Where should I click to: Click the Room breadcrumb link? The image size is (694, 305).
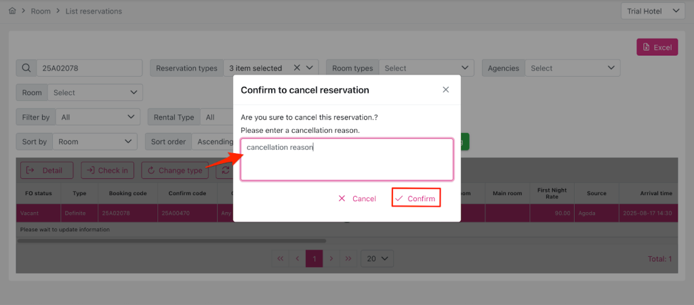click(41, 11)
